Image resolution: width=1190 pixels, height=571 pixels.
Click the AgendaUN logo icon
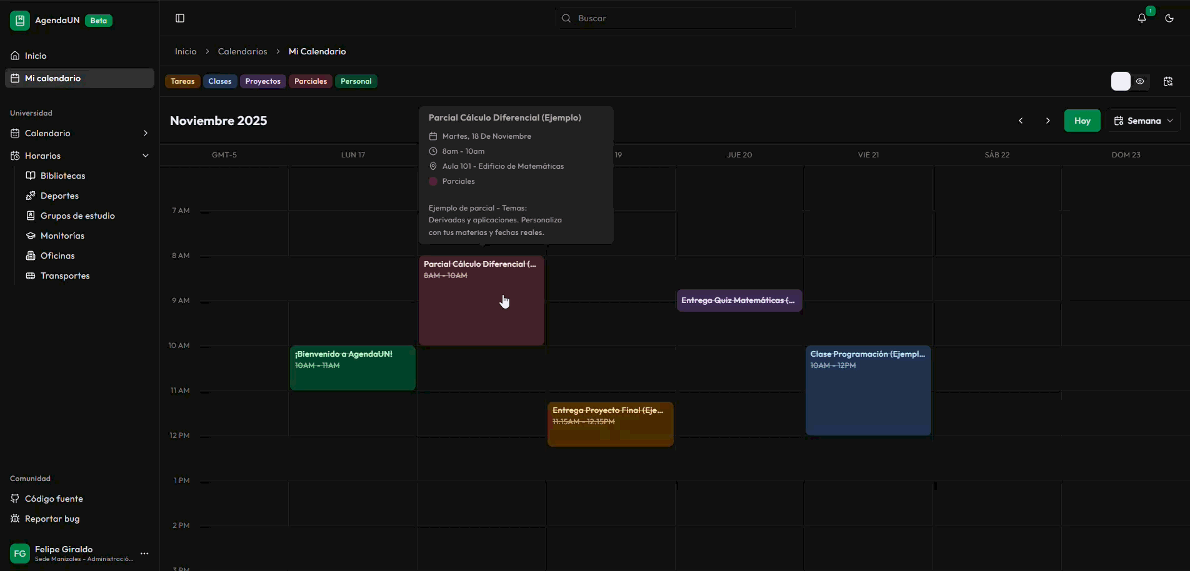point(19,21)
